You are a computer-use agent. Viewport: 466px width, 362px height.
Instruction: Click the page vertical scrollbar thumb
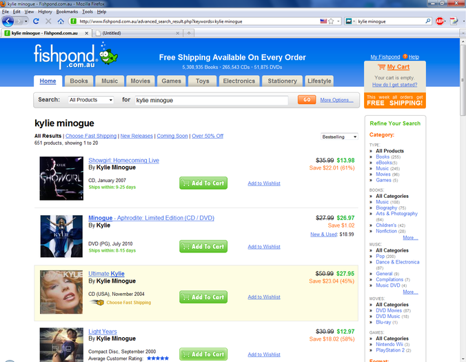point(463,80)
